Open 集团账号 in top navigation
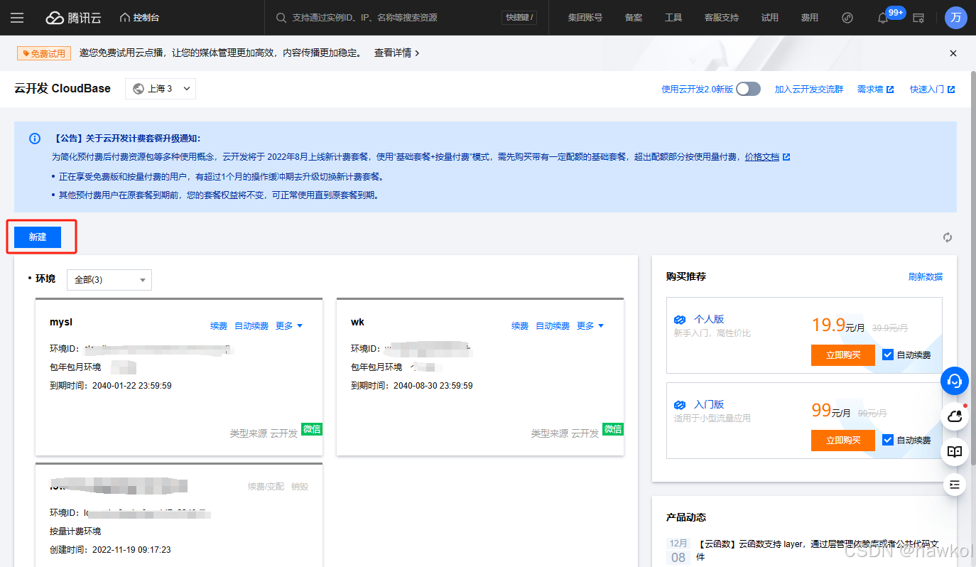The width and height of the screenshot is (976, 567). click(x=585, y=18)
